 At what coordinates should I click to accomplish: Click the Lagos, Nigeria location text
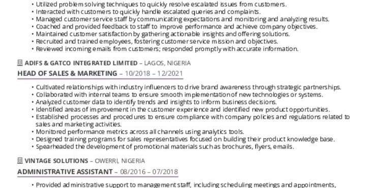[x=167, y=63]
